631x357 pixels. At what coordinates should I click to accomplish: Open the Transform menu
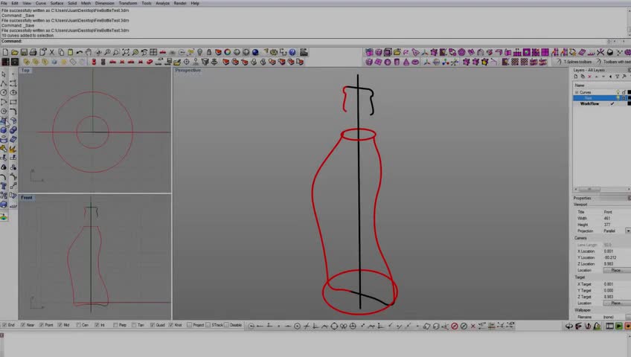128,3
